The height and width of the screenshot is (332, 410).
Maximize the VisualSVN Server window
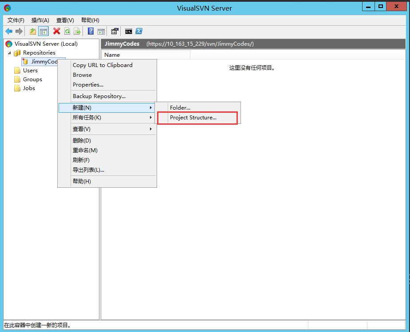(380, 7)
